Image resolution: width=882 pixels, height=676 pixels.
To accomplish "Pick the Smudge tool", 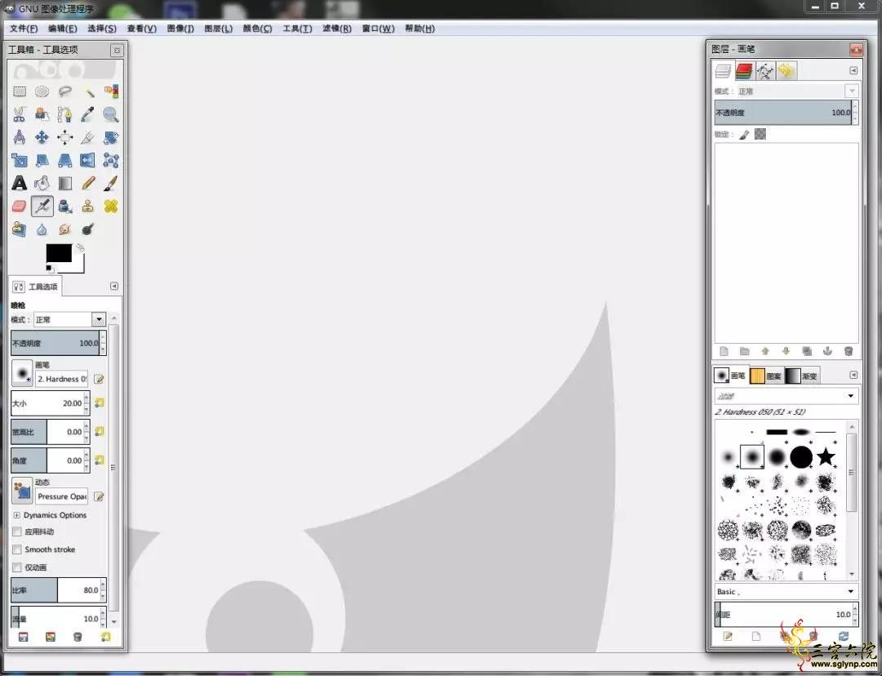I will (65, 229).
